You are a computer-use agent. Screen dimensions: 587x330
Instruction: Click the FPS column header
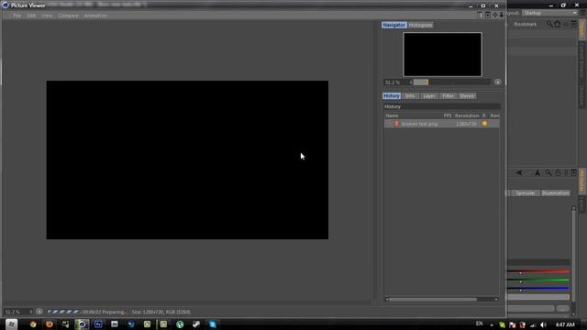(x=448, y=115)
